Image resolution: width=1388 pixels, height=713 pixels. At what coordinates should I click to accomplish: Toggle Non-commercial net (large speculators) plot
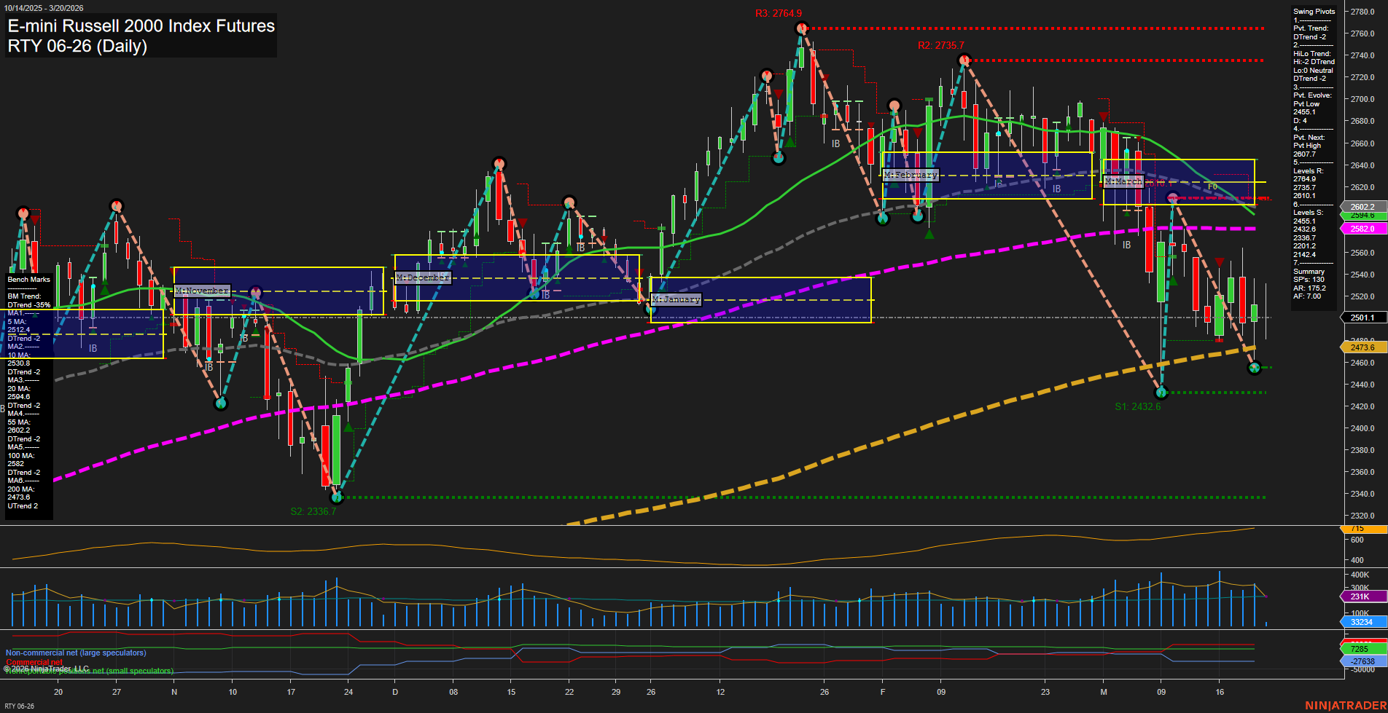(75, 653)
